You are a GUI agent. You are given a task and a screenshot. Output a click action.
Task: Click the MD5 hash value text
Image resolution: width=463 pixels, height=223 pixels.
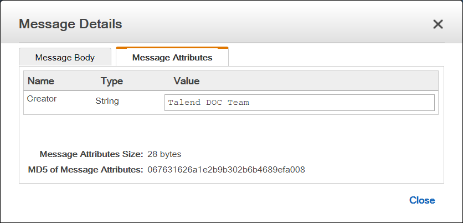pyautogui.click(x=227, y=169)
